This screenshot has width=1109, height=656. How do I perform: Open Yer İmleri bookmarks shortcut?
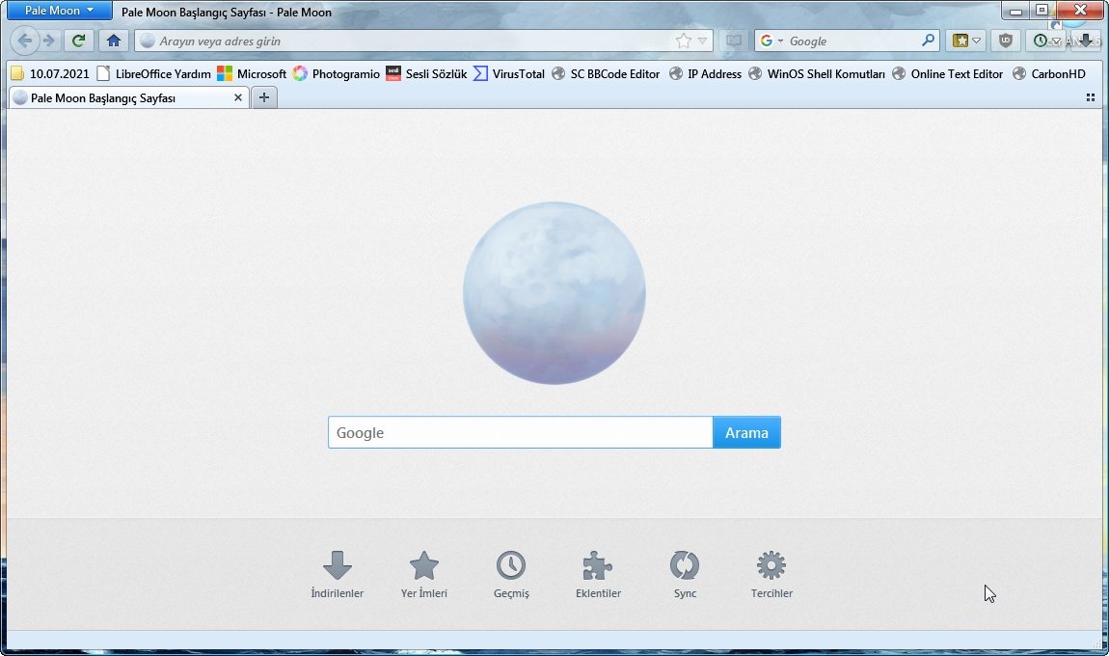click(x=423, y=575)
